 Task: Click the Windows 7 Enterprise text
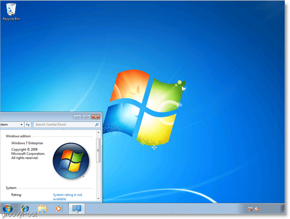(27, 143)
